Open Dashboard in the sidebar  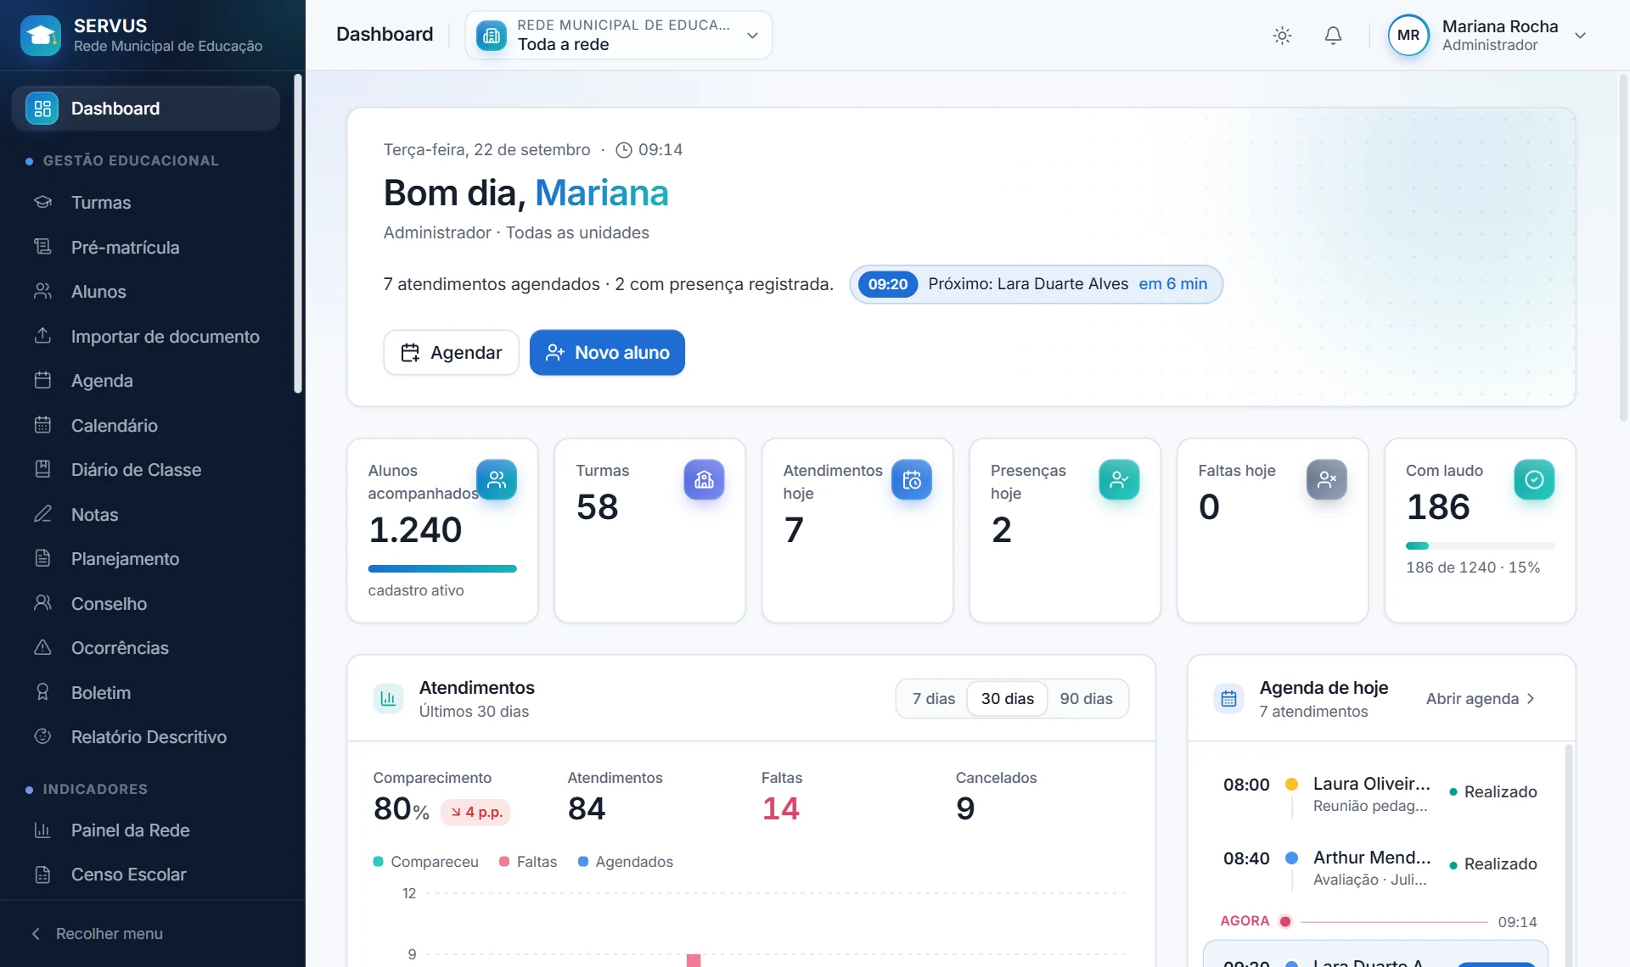tap(145, 109)
